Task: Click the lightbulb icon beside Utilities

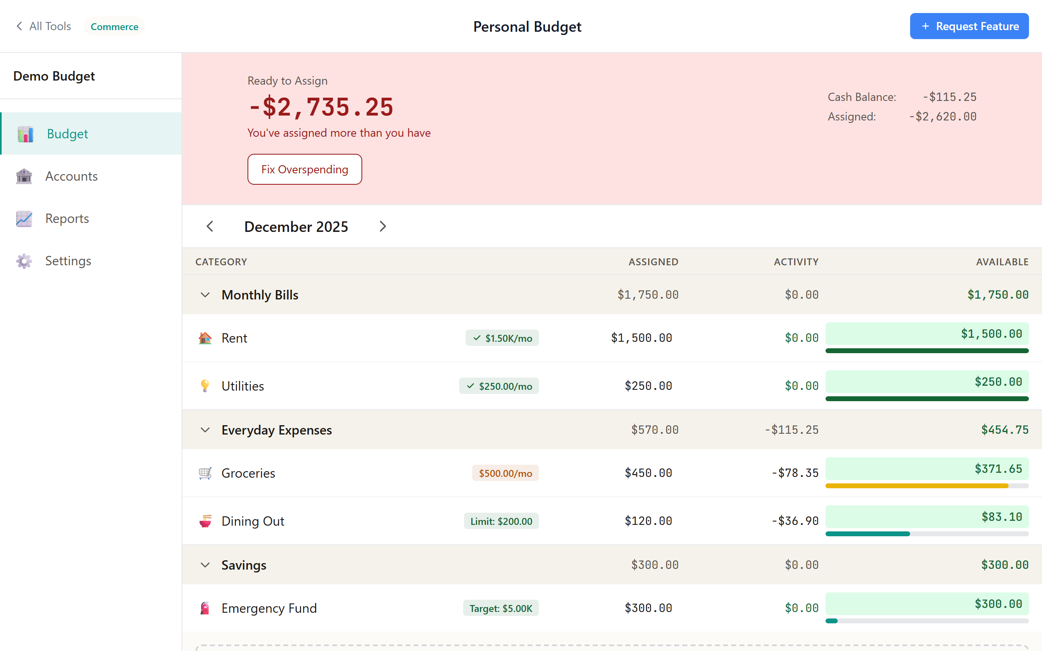Action: [x=206, y=386]
